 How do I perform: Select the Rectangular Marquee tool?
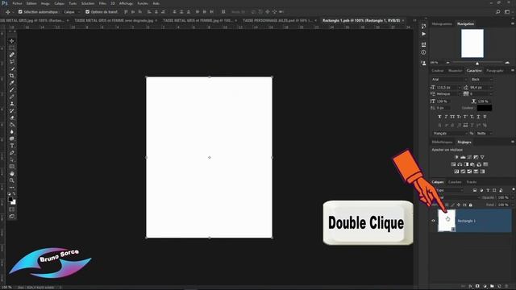pyautogui.click(x=12, y=48)
